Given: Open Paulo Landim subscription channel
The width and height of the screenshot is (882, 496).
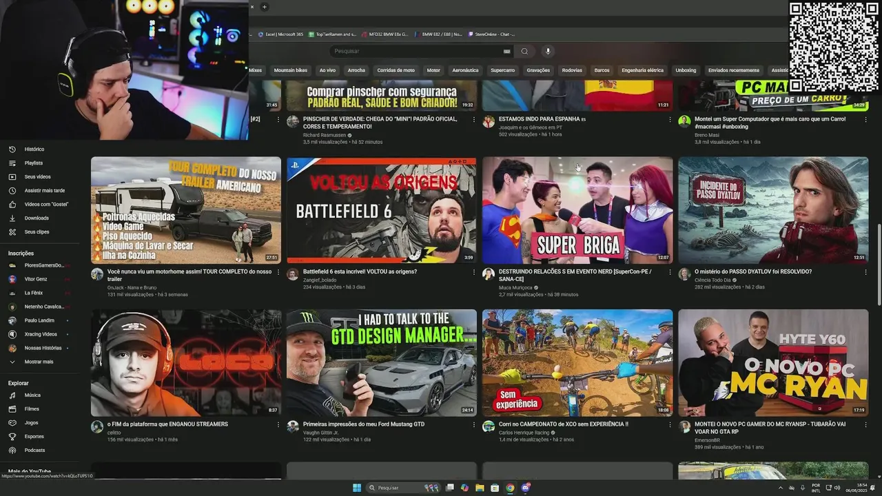Looking at the screenshot, I should [x=39, y=320].
